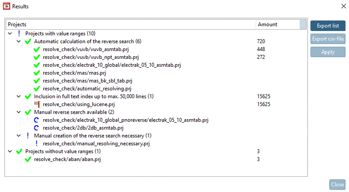
Task: Select the vuvb_npt_asmtab.prj project row
Action: tap(80, 57)
